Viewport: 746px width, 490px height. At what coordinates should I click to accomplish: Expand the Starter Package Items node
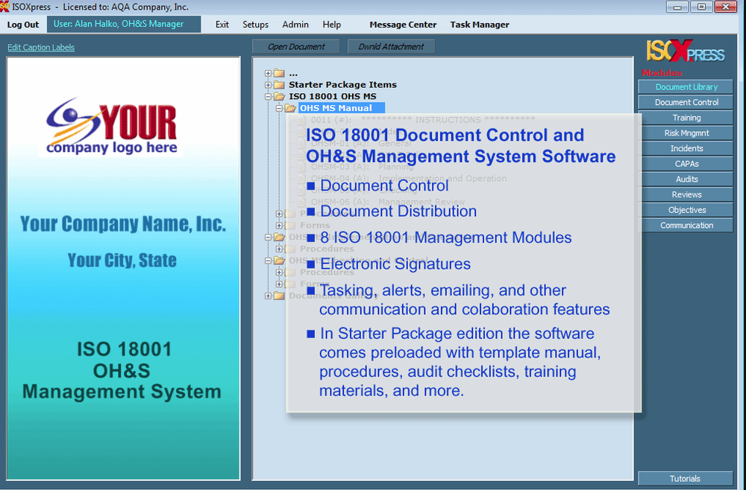pyautogui.click(x=268, y=85)
